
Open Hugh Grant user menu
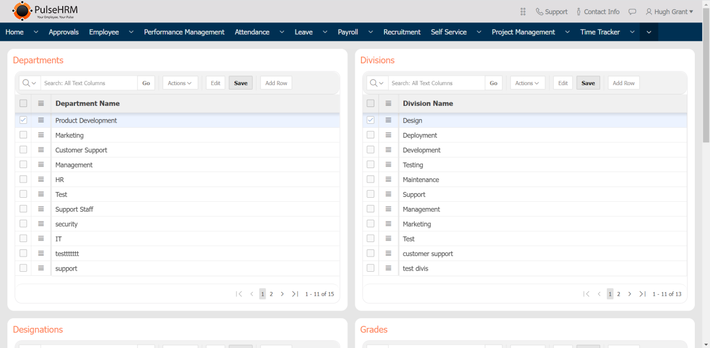[669, 12]
